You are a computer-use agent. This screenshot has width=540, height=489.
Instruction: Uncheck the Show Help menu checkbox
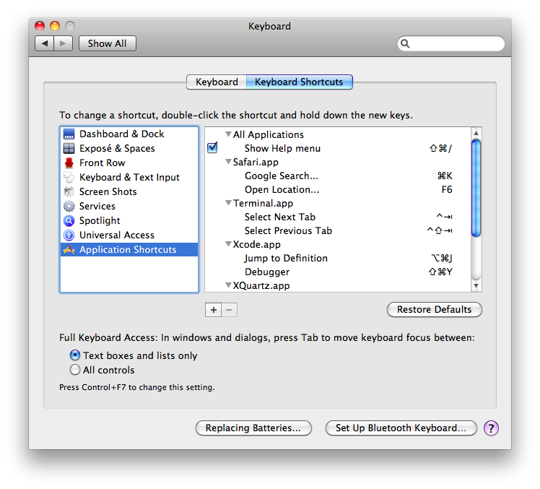(212, 148)
